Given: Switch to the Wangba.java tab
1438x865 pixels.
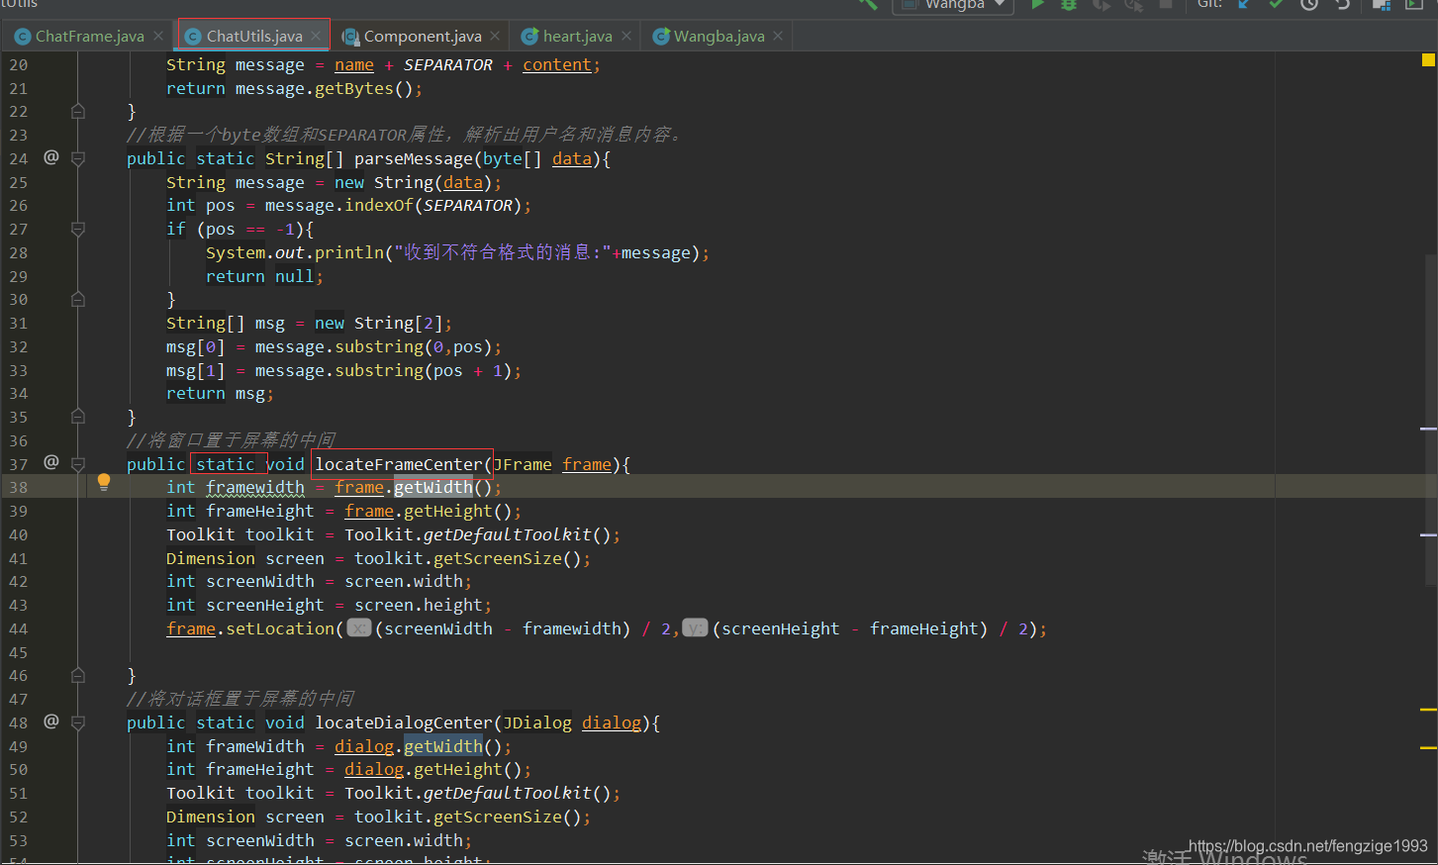Looking at the screenshot, I should [719, 36].
